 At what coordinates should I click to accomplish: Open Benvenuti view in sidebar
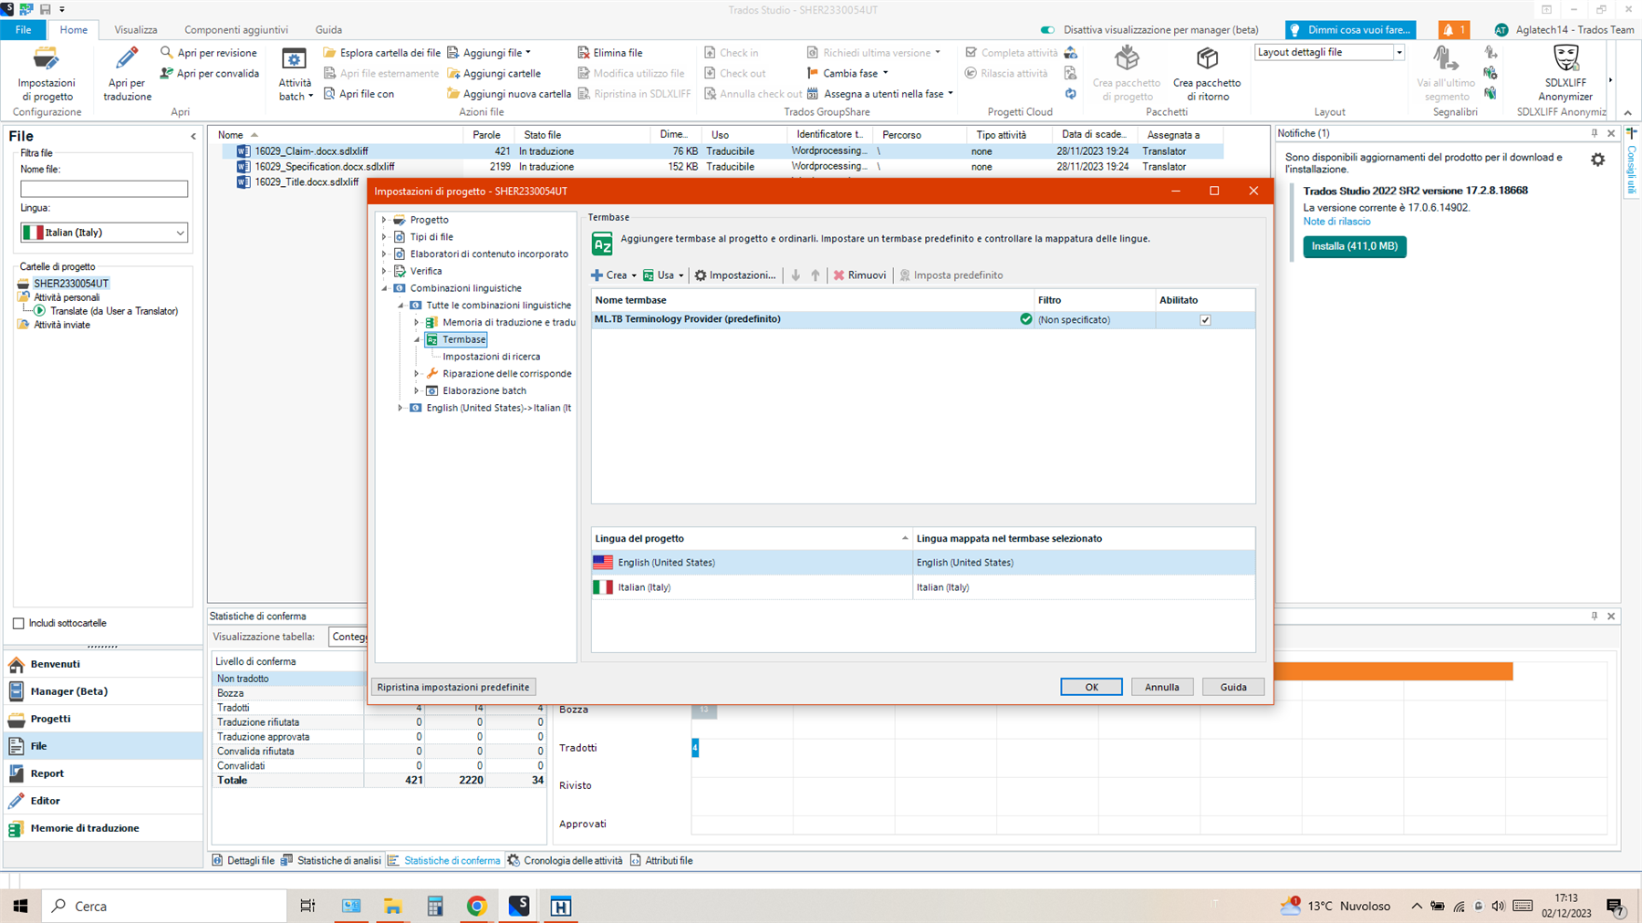click(102, 664)
